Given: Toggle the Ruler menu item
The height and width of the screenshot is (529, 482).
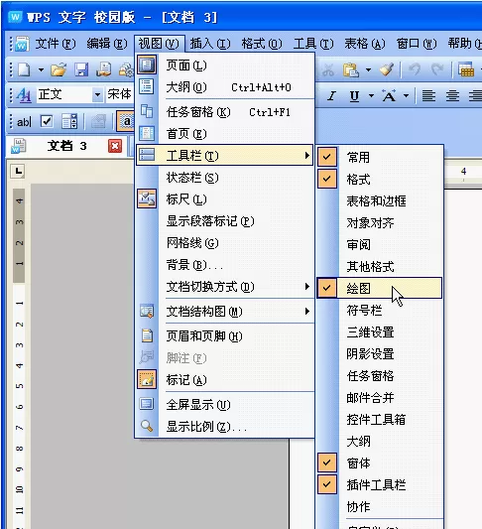Looking at the screenshot, I should coord(225,199).
